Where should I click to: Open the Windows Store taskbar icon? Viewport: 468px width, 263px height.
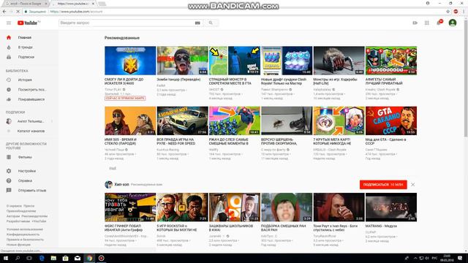(65, 258)
